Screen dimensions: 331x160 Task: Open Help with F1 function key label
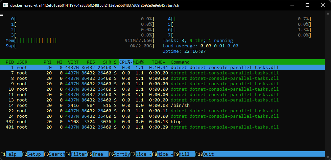coord(11,154)
